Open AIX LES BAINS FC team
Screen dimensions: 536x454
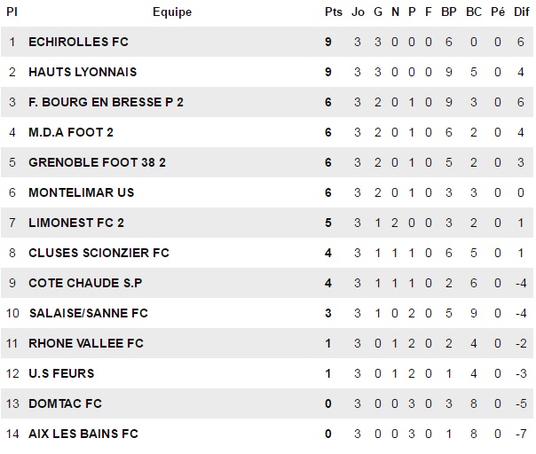tap(83, 434)
